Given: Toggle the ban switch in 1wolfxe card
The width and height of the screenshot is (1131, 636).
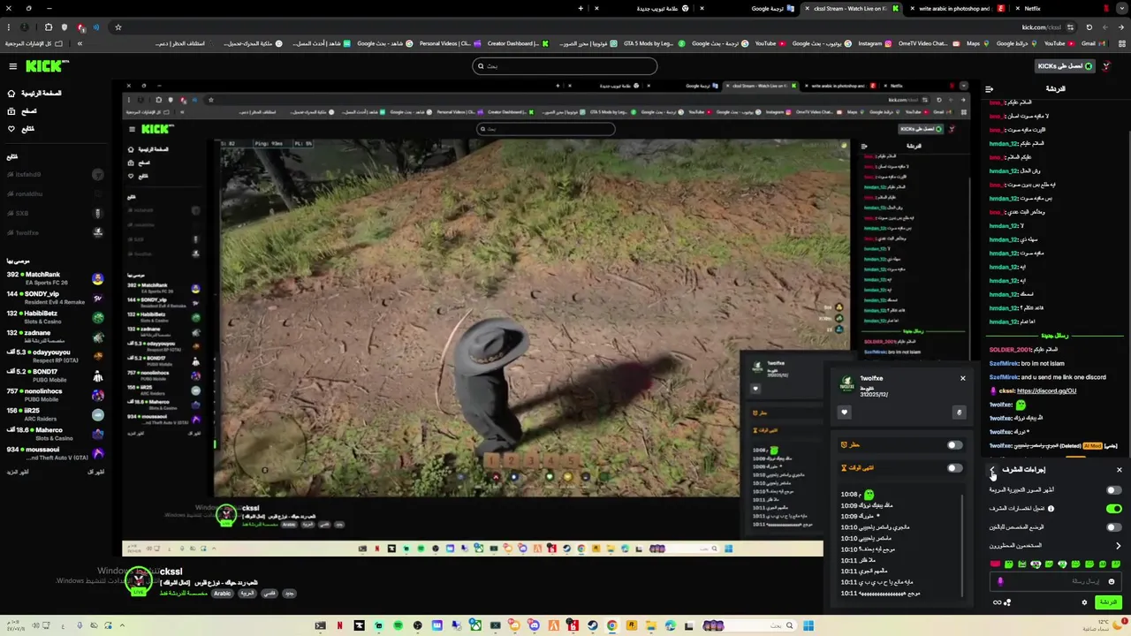Looking at the screenshot, I should 954,444.
